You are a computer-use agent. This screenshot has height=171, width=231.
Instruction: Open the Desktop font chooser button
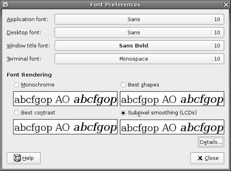click(139, 32)
